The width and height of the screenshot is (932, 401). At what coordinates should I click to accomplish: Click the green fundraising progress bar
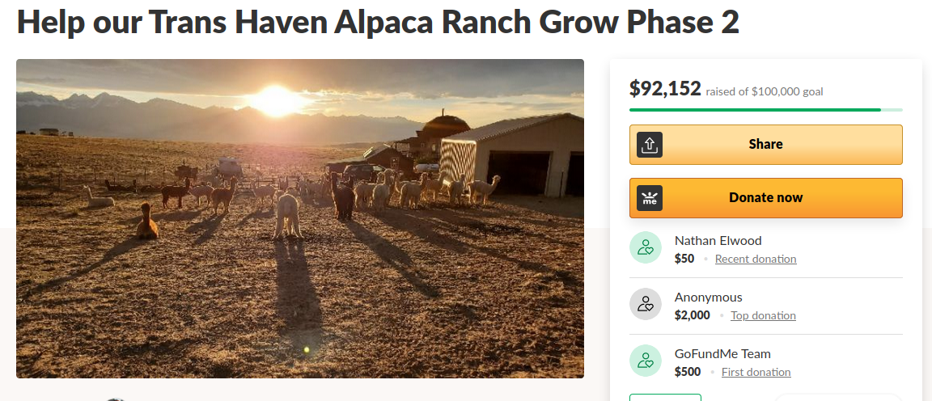[x=765, y=110]
